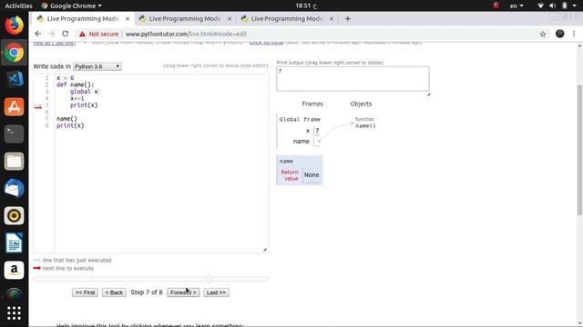Bookmark this page with the star
Viewport: 583px width, 327px height.
click(543, 34)
